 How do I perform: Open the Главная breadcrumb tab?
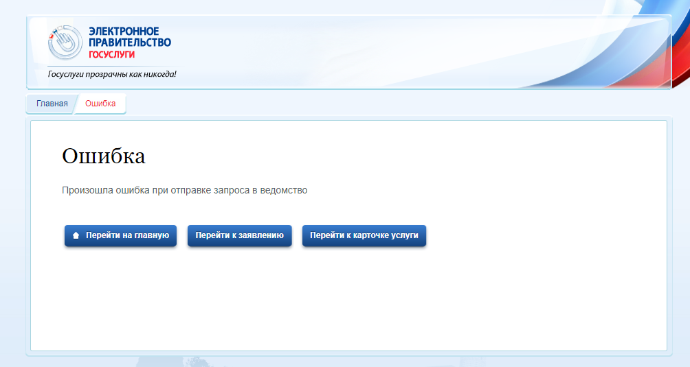point(52,104)
